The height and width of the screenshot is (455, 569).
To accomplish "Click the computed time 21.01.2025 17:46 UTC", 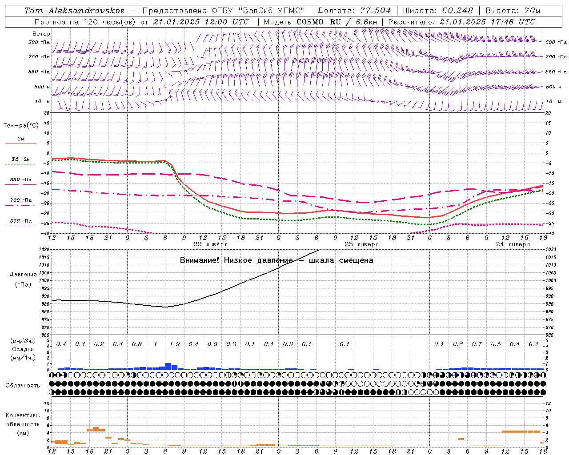I will click(487, 22).
